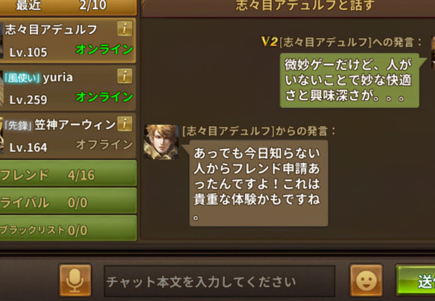Open the emoji smiley picker
This screenshot has height=301, width=435.
[x=366, y=280]
